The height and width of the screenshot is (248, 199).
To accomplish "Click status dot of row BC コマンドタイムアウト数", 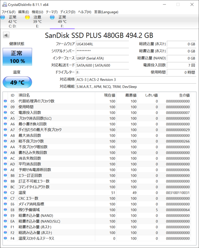I will (x=5, y=187).
